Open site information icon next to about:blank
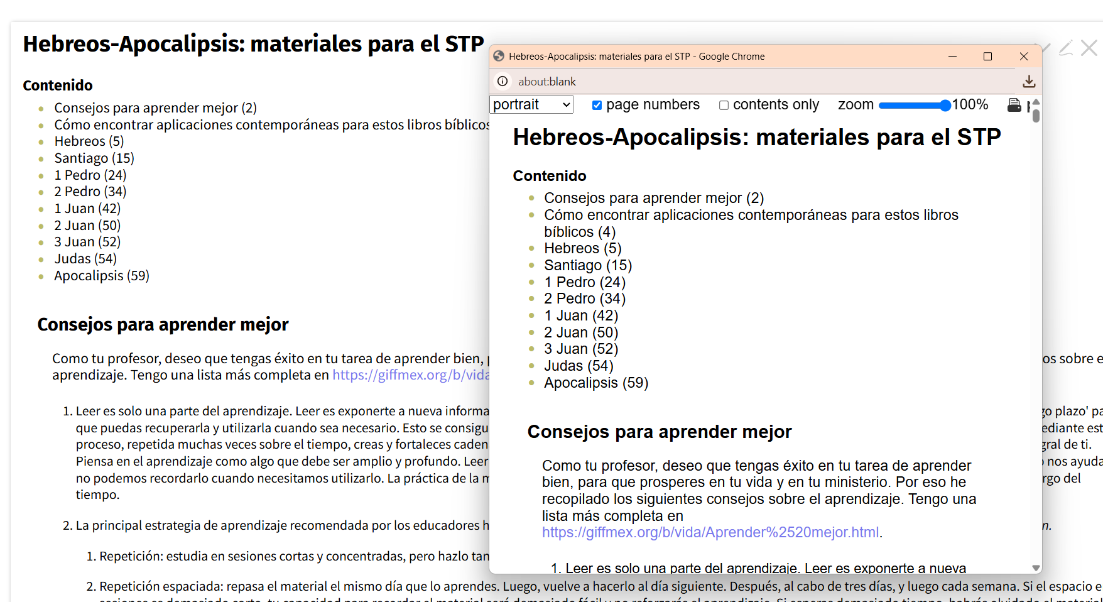This screenshot has width=1103, height=602. [503, 82]
